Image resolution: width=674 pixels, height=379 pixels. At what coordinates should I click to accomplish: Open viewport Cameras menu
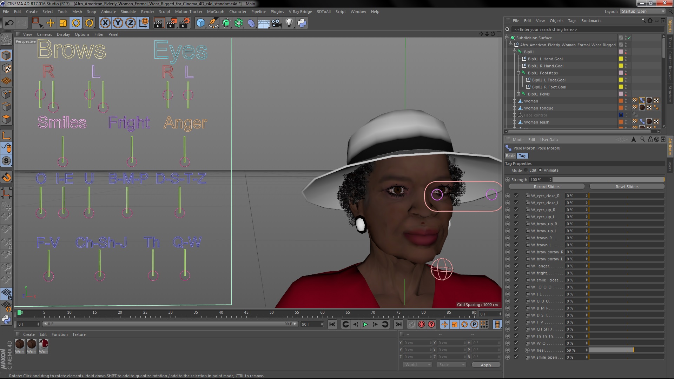click(x=44, y=34)
